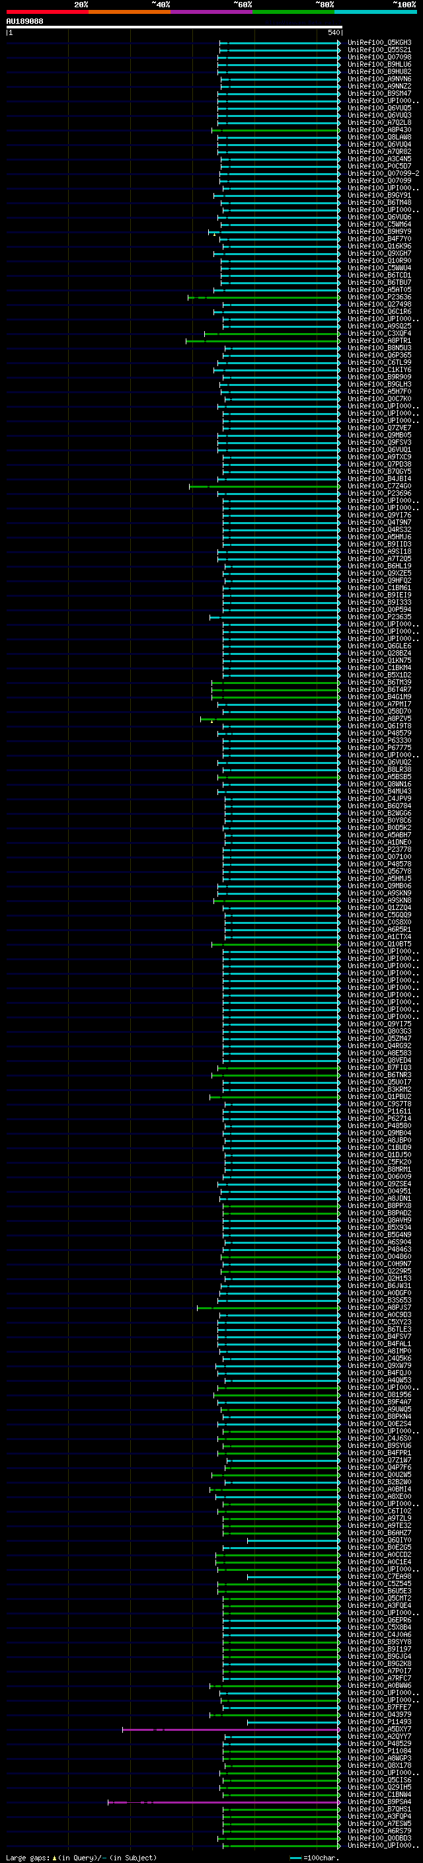Click the UniRef100_P0C5D7 label
423x1863 pixels.
[x=379, y=167]
